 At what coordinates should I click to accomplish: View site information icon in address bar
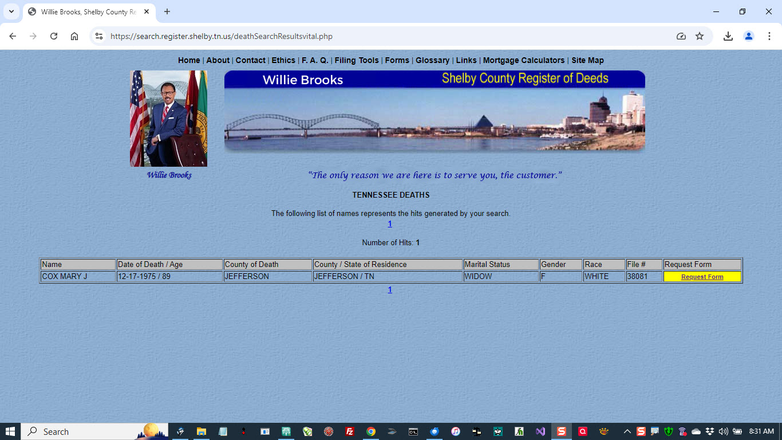click(x=99, y=36)
